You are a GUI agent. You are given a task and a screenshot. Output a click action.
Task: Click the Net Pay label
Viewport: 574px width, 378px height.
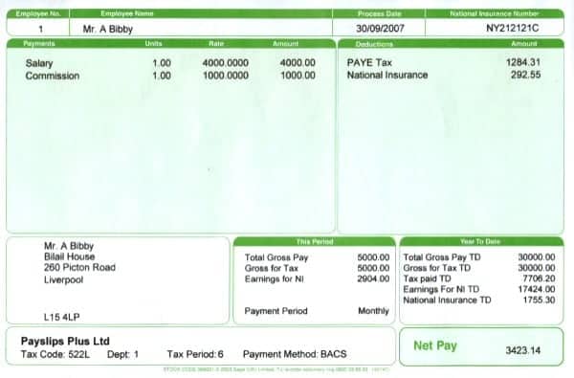(435, 345)
